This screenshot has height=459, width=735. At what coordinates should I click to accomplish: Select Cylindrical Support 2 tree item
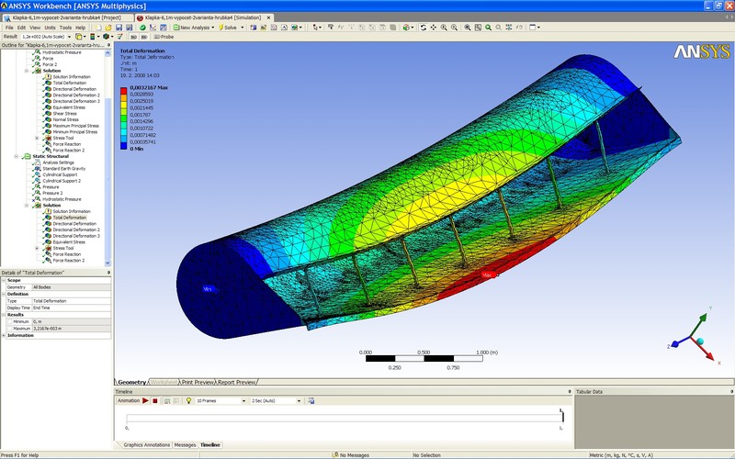tap(62, 181)
